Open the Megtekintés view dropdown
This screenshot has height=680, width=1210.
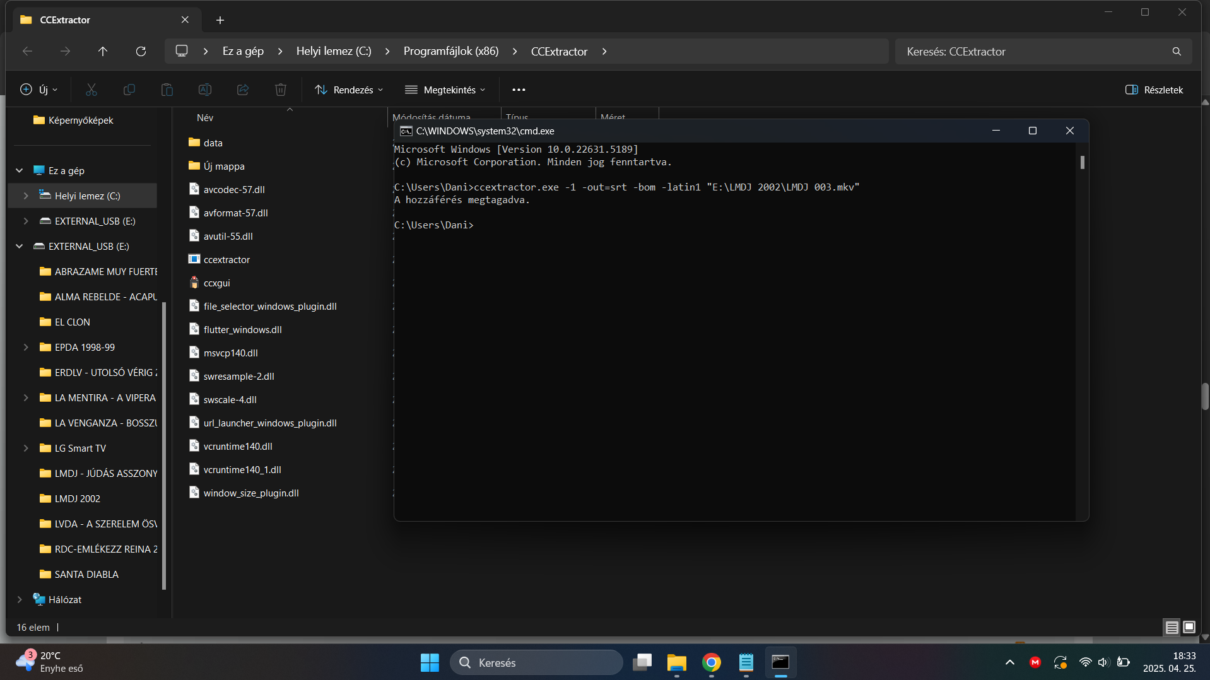(445, 90)
